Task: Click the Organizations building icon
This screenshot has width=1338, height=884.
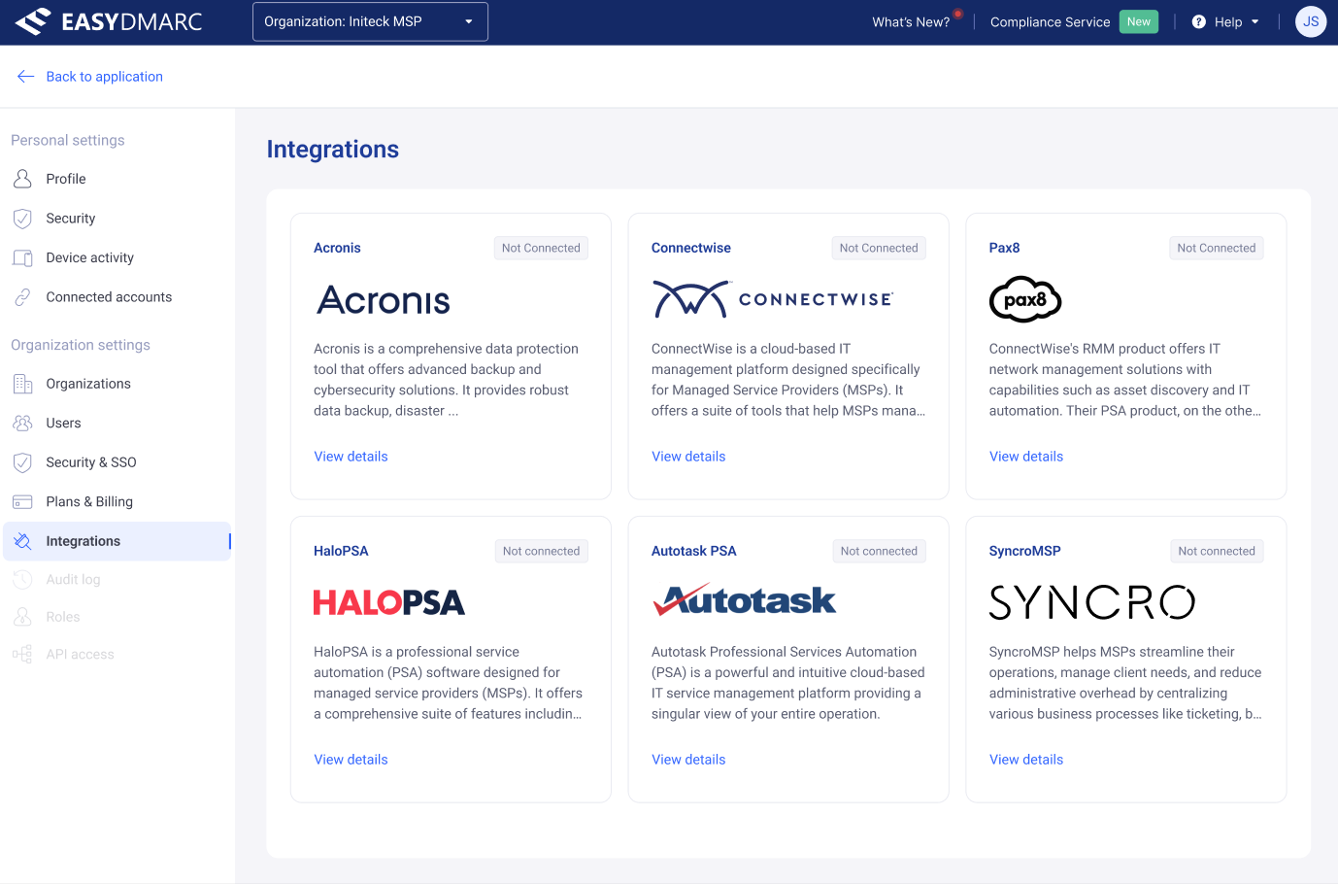Action: click(22, 384)
